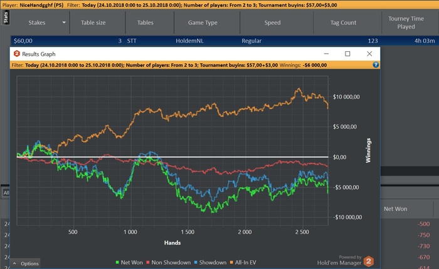Screen dimensions: 439x269
Task: Select the $60,00 stakes row
Action: 225,41
